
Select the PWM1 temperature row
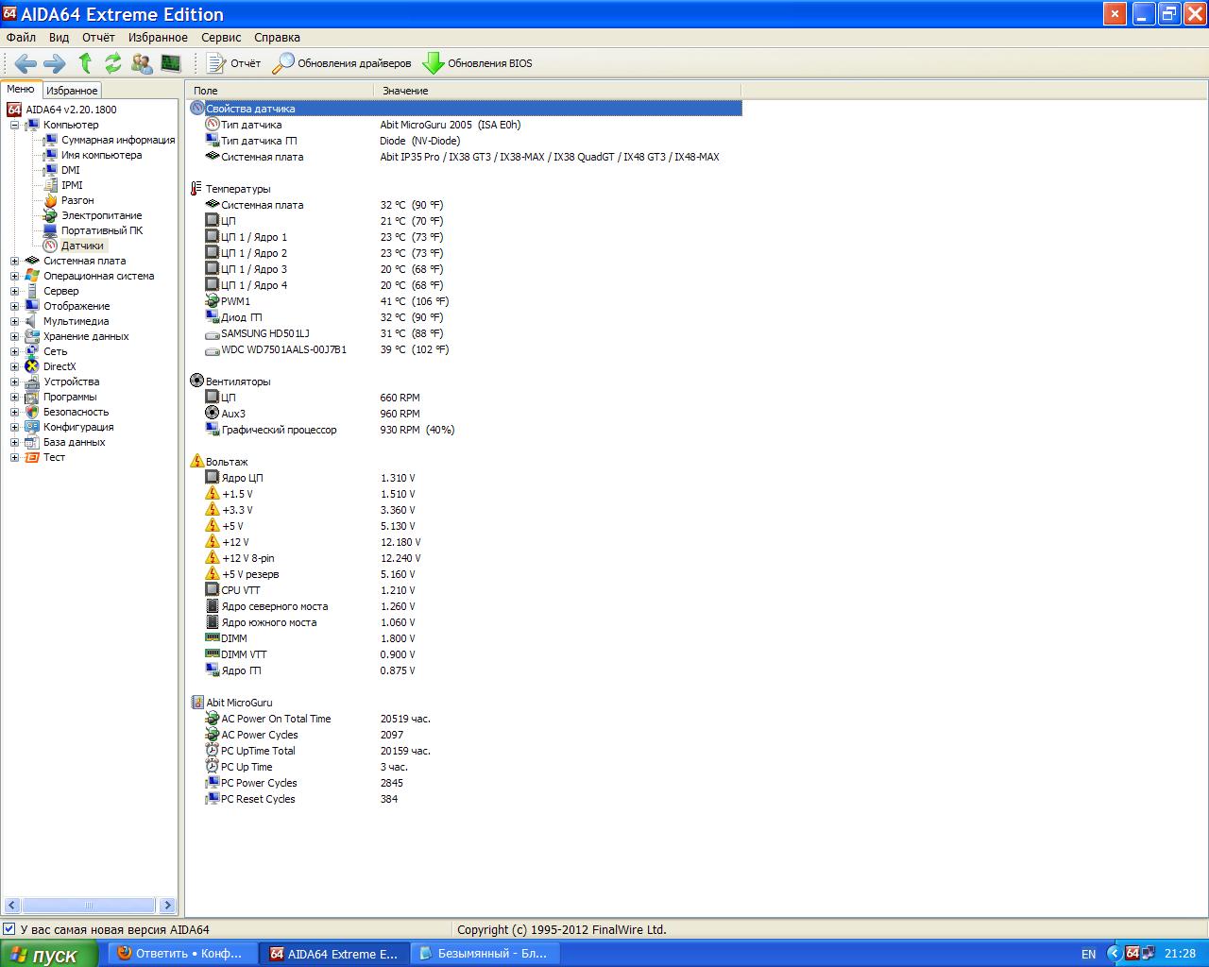tap(465, 301)
